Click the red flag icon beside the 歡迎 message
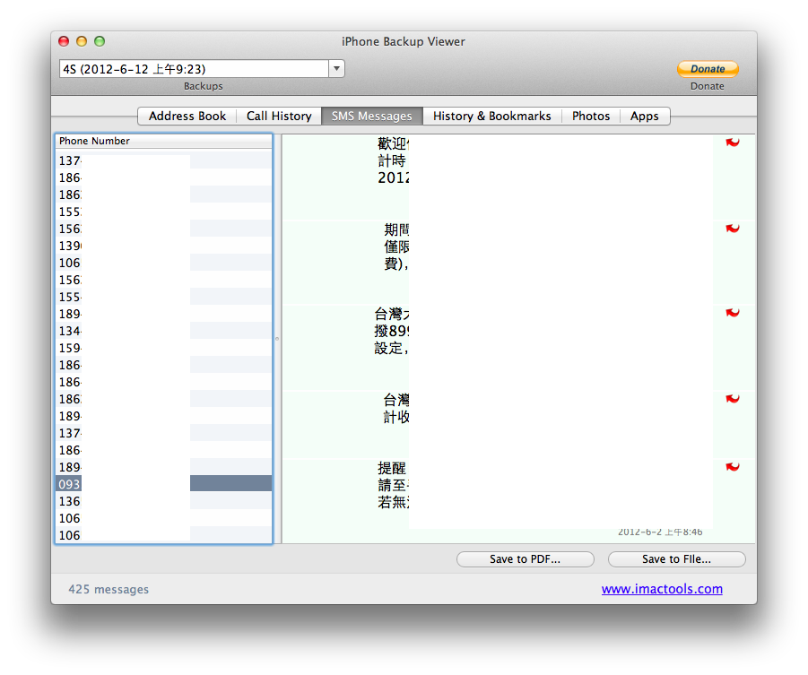 733,143
